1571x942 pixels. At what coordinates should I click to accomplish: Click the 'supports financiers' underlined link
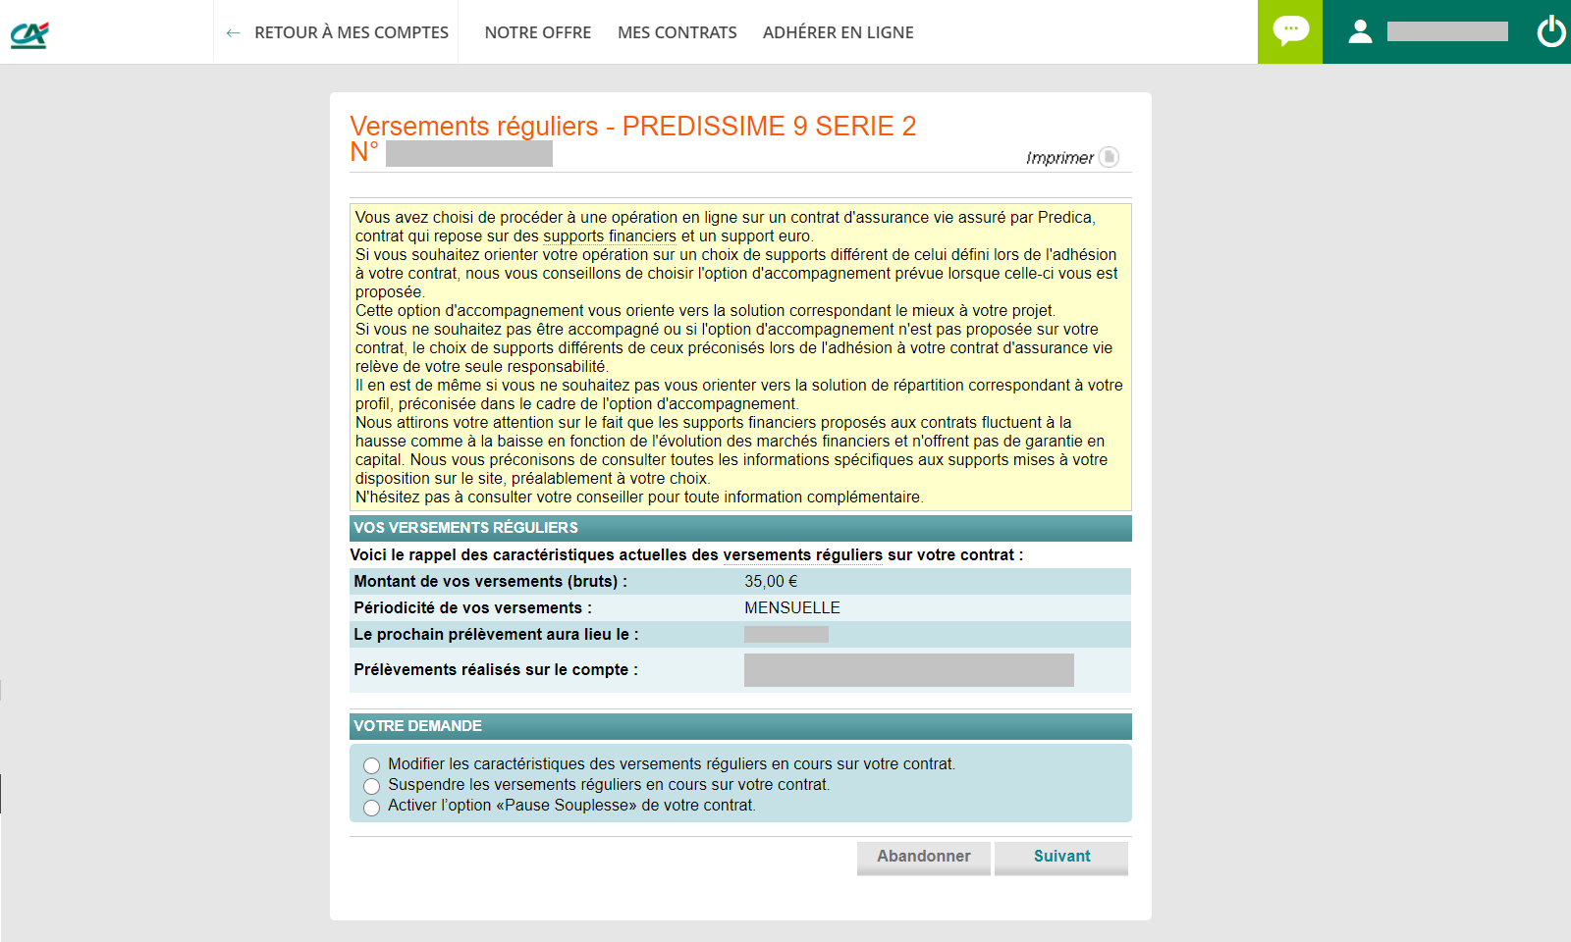point(609,236)
